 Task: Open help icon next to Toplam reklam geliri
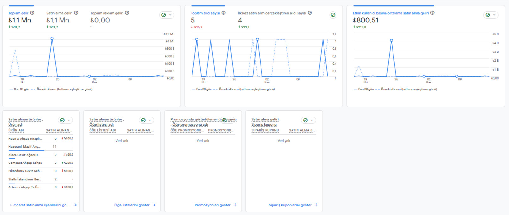coord(127,13)
